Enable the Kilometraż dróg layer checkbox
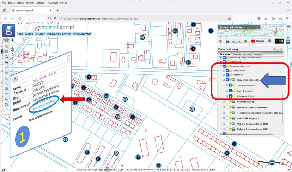Viewport: 292px width, 172px height. 227,102
